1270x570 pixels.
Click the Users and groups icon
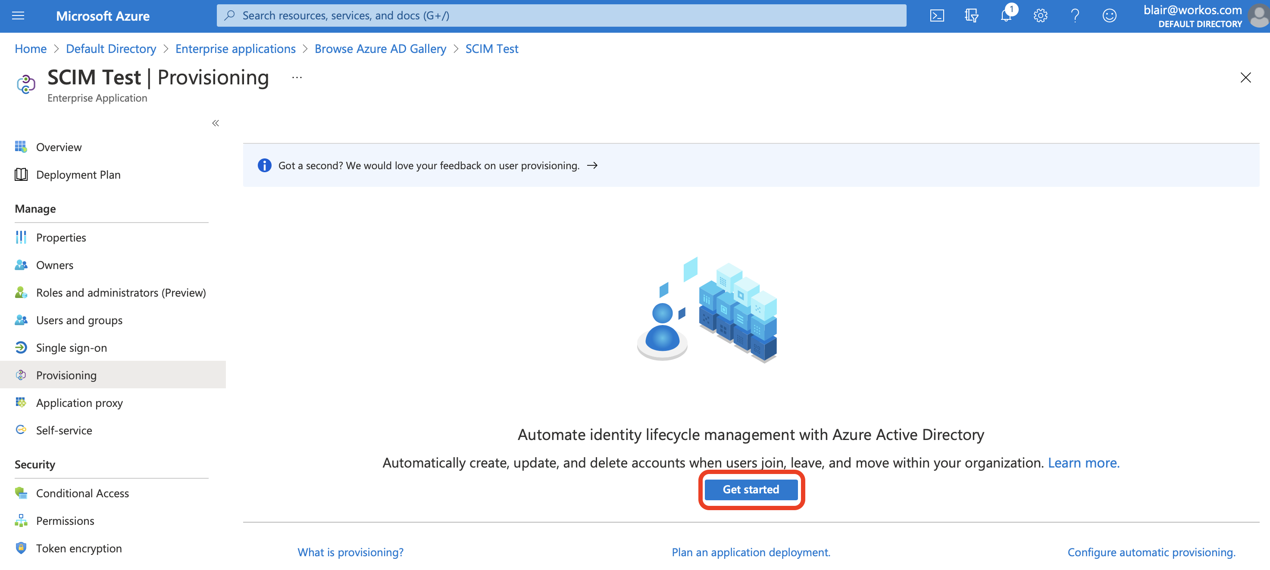(21, 320)
